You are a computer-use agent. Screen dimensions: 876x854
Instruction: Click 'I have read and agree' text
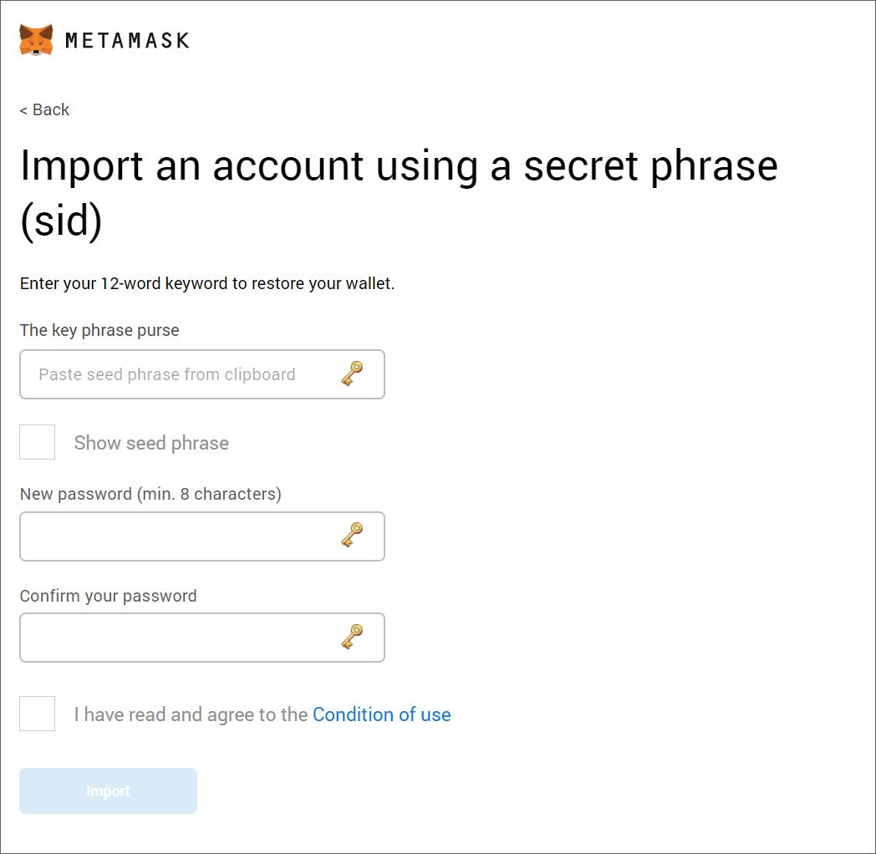pyautogui.click(x=191, y=714)
